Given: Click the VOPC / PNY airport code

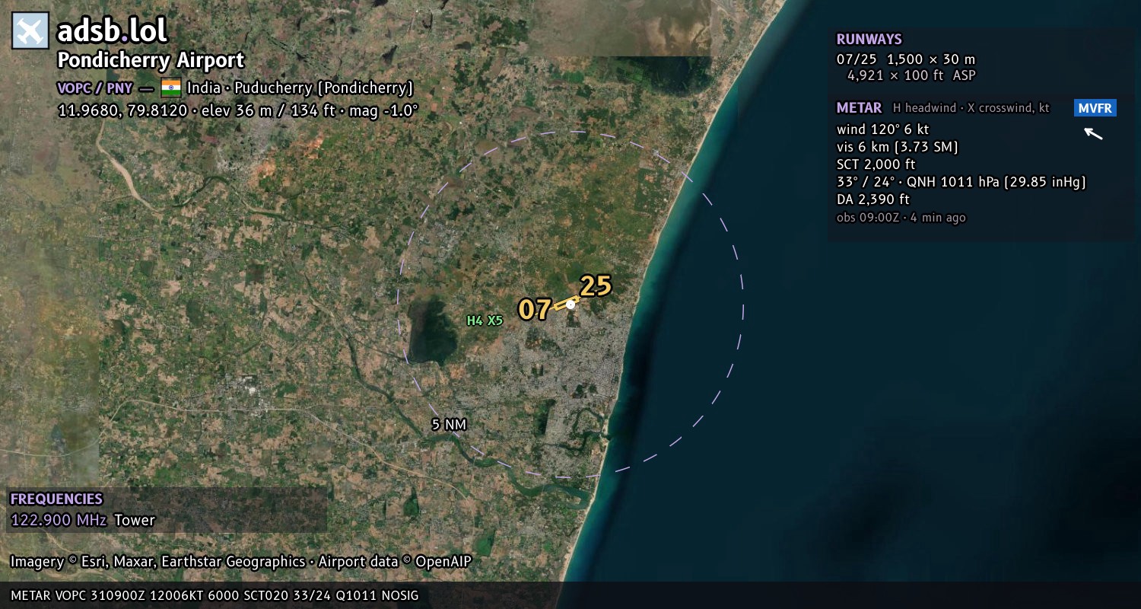Looking at the screenshot, I should pyautogui.click(x=95, y=88).
